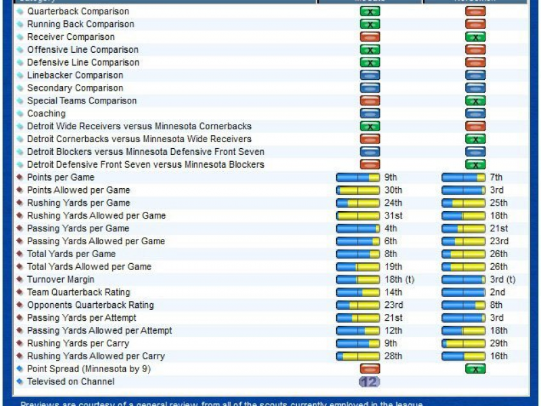Click Detroit's Points per Game ranking bar
The height and width of the screenshot is (406, 541).
pyautogui.click(x=358, y=177)
